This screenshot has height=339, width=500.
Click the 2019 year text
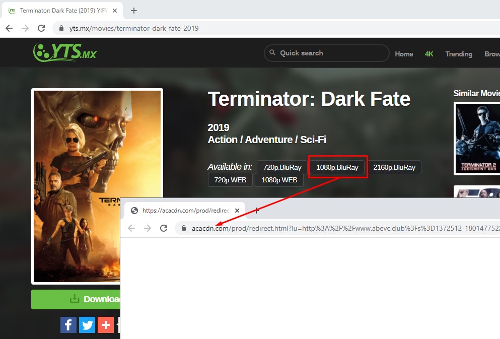(219, 127)
